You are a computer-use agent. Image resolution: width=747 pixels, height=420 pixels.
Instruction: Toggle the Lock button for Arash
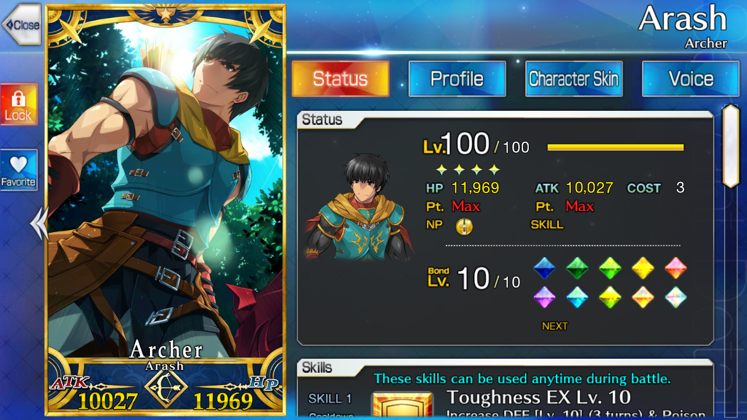19,104
